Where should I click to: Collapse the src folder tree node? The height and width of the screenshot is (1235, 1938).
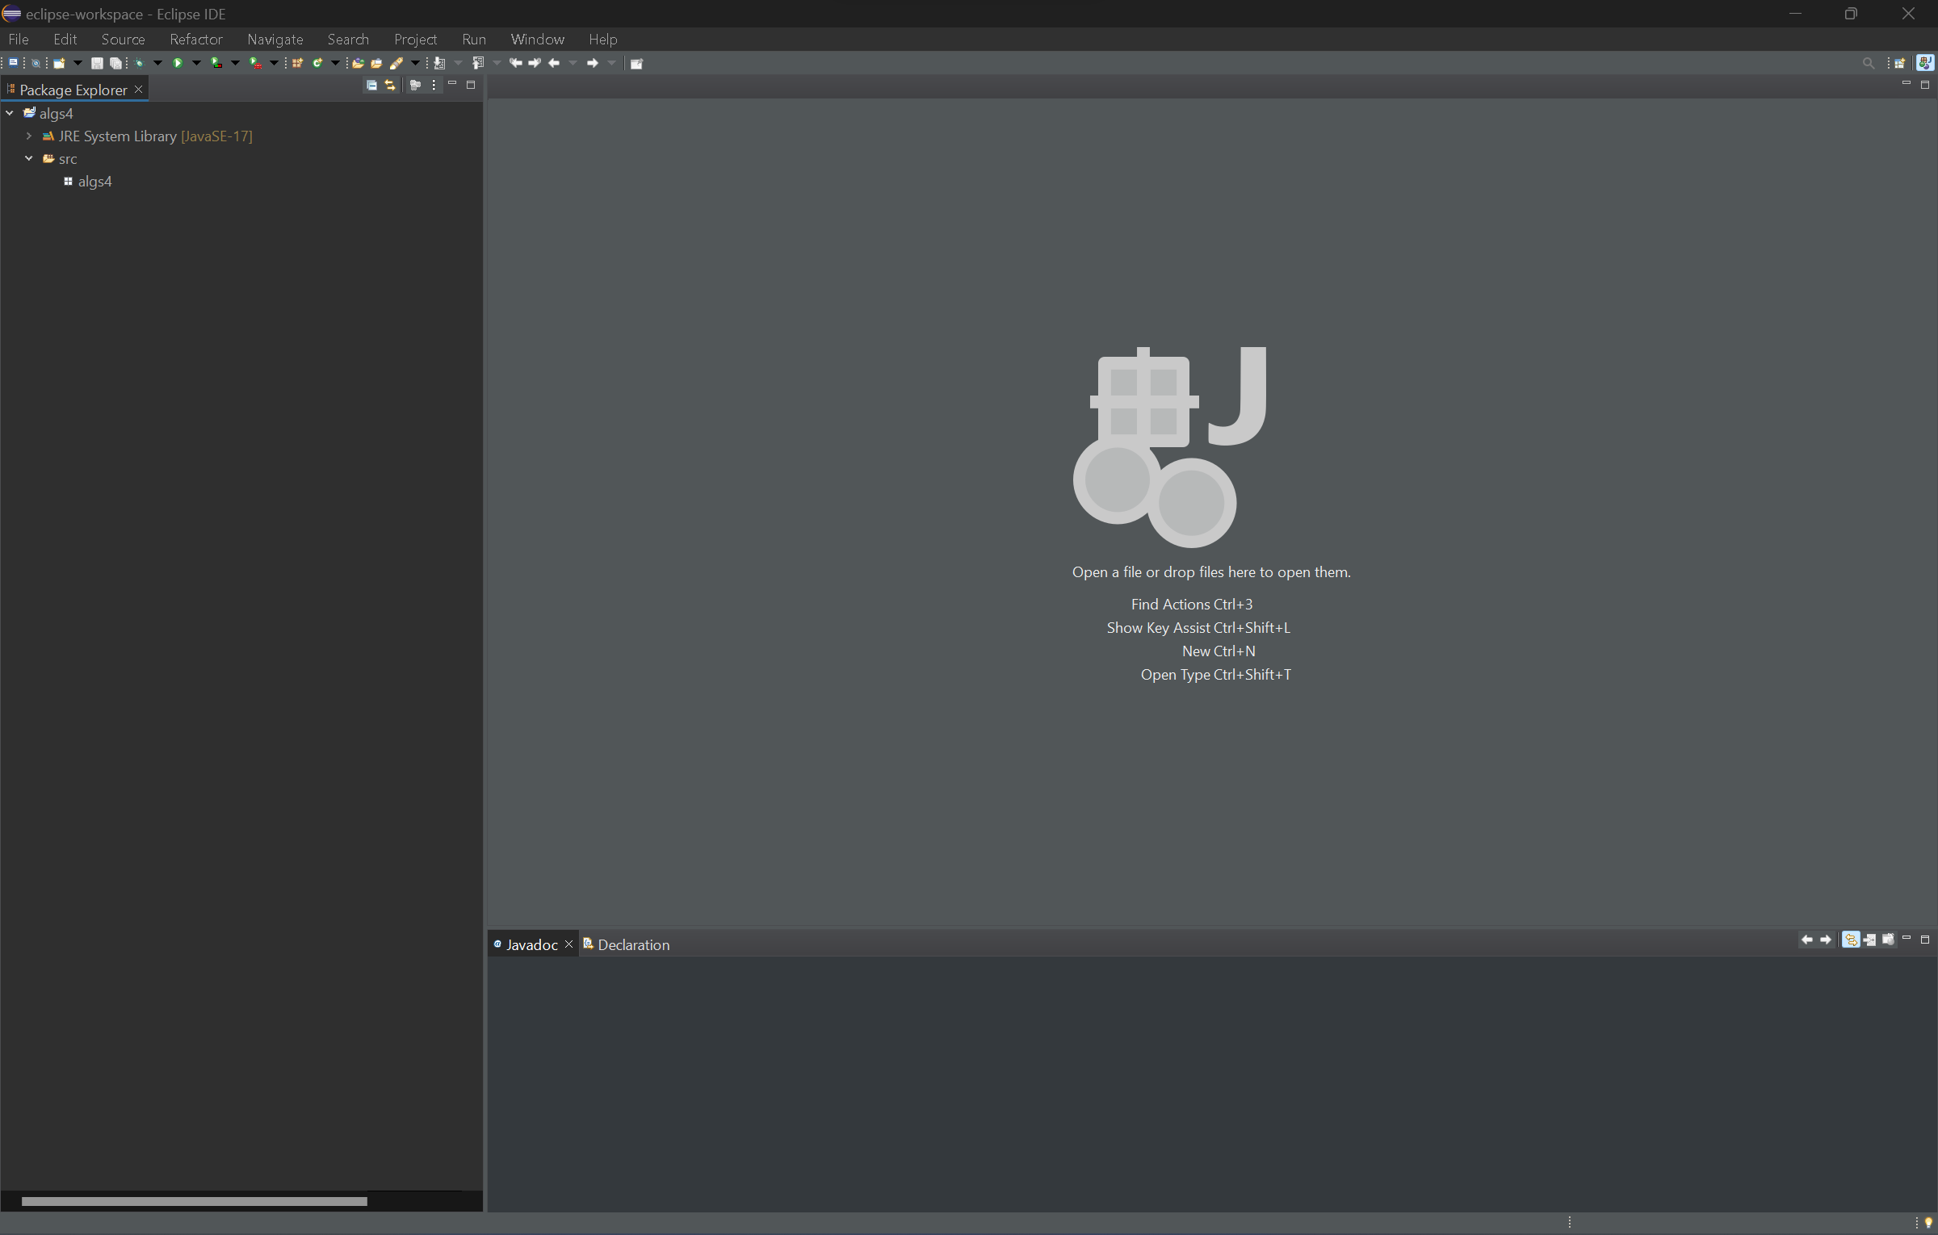pos(29,158)
